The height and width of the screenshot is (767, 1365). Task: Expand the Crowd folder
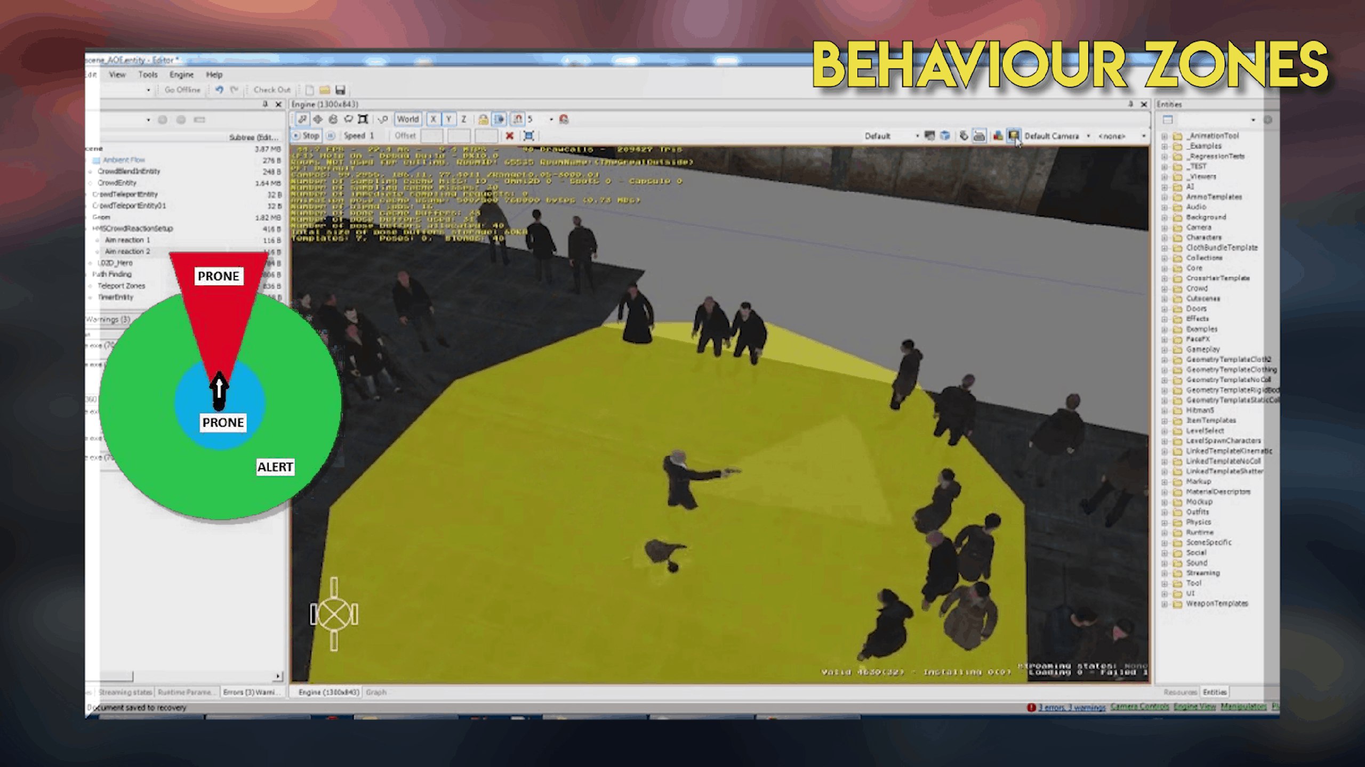[1165, 289]
